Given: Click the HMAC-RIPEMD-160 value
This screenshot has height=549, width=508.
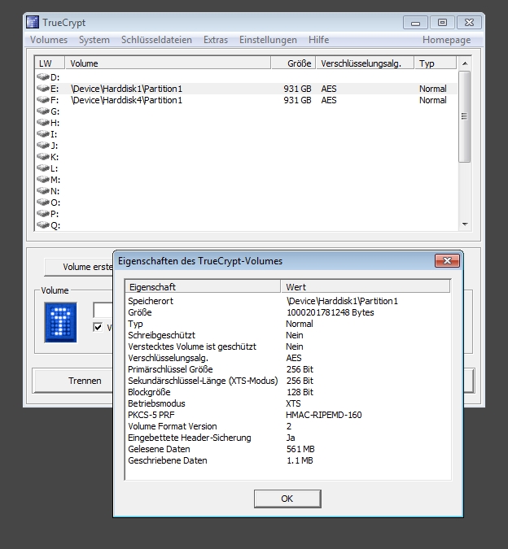Looking at the screenshot, I should click(x=324, y=415).
